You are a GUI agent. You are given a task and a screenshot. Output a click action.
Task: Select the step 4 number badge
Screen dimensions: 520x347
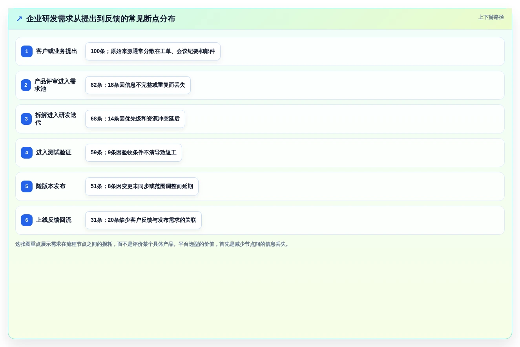[x=27, y=153]
